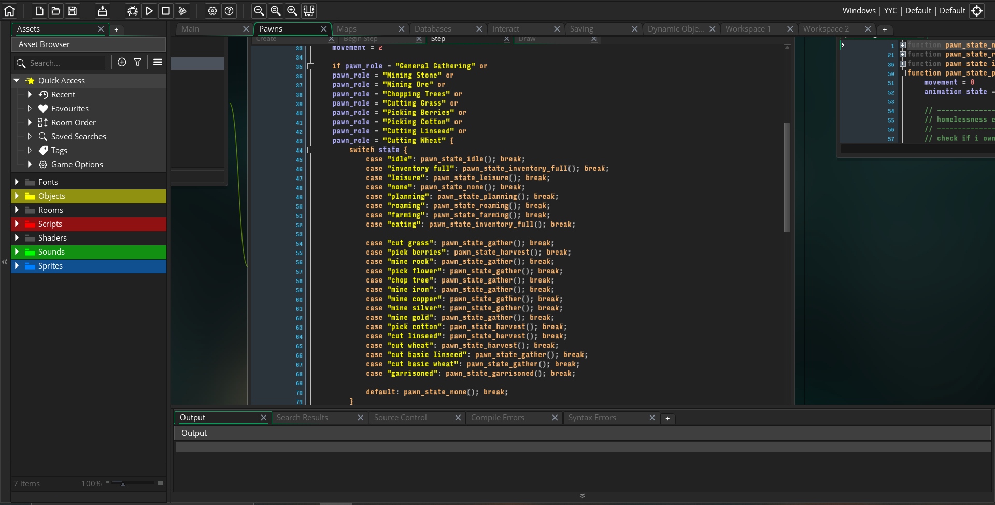
Task: Zoom in with the plus magnifier icon
Action: (x=292, y=11)
